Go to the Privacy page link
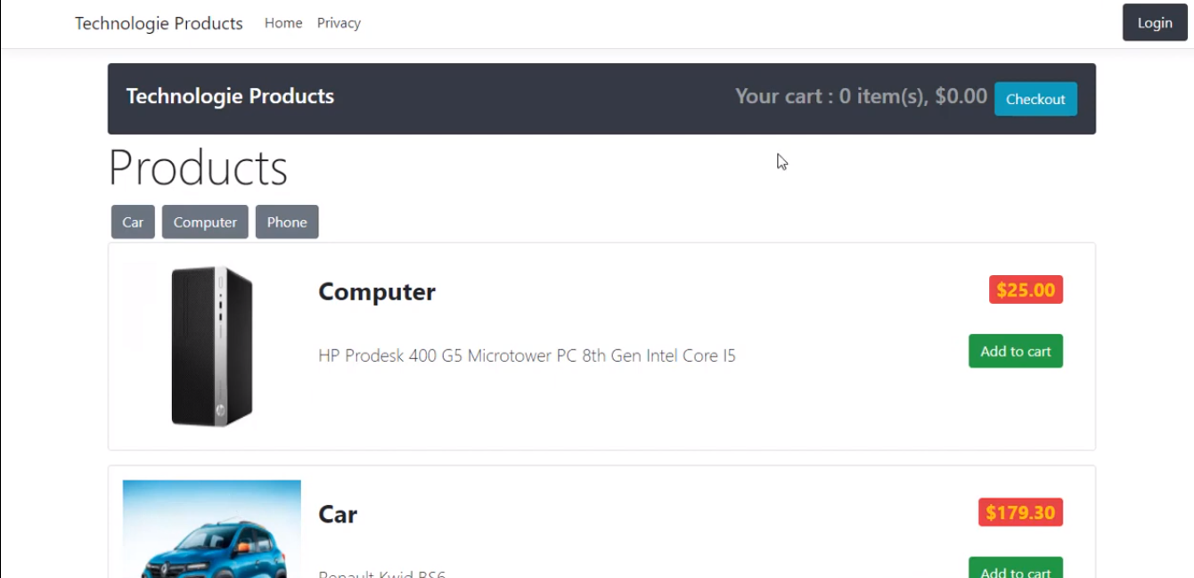Screen dimensions: 1194x578 coord(339,23)
